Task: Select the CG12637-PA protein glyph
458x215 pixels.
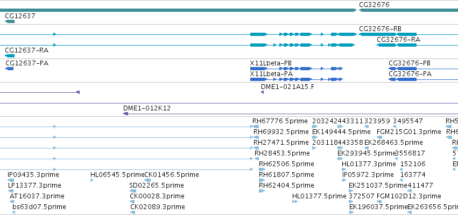Action: (x=9, y=69)
